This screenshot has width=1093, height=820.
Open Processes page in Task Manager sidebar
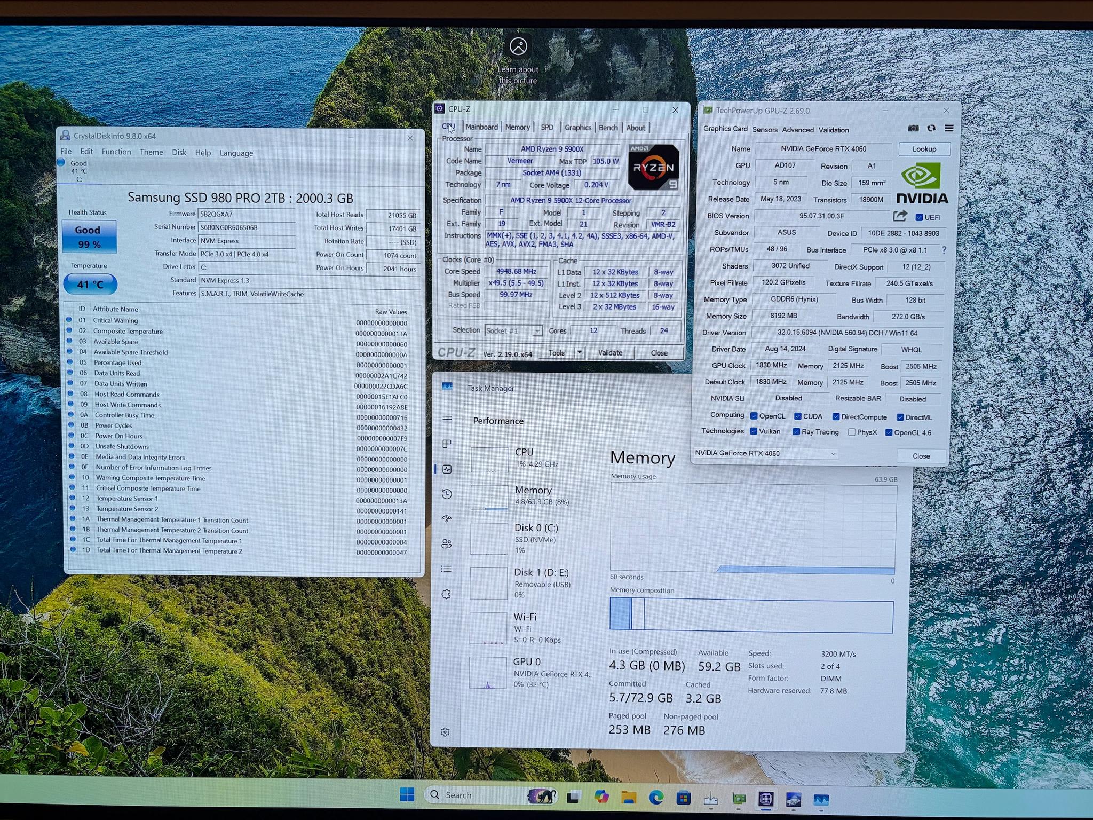pyautogui.click(x=447, y=444)
